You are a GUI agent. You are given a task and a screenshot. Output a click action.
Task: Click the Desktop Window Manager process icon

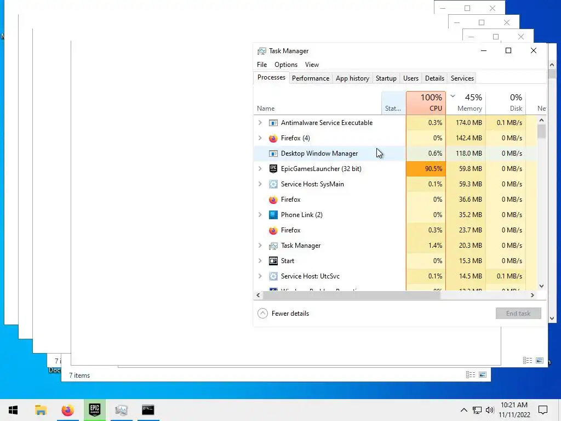(273, 153)
